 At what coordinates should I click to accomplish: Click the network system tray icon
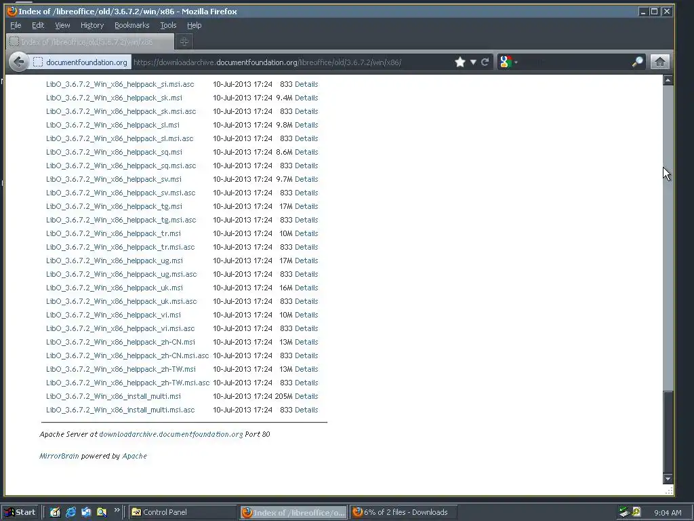click(624, 512)
